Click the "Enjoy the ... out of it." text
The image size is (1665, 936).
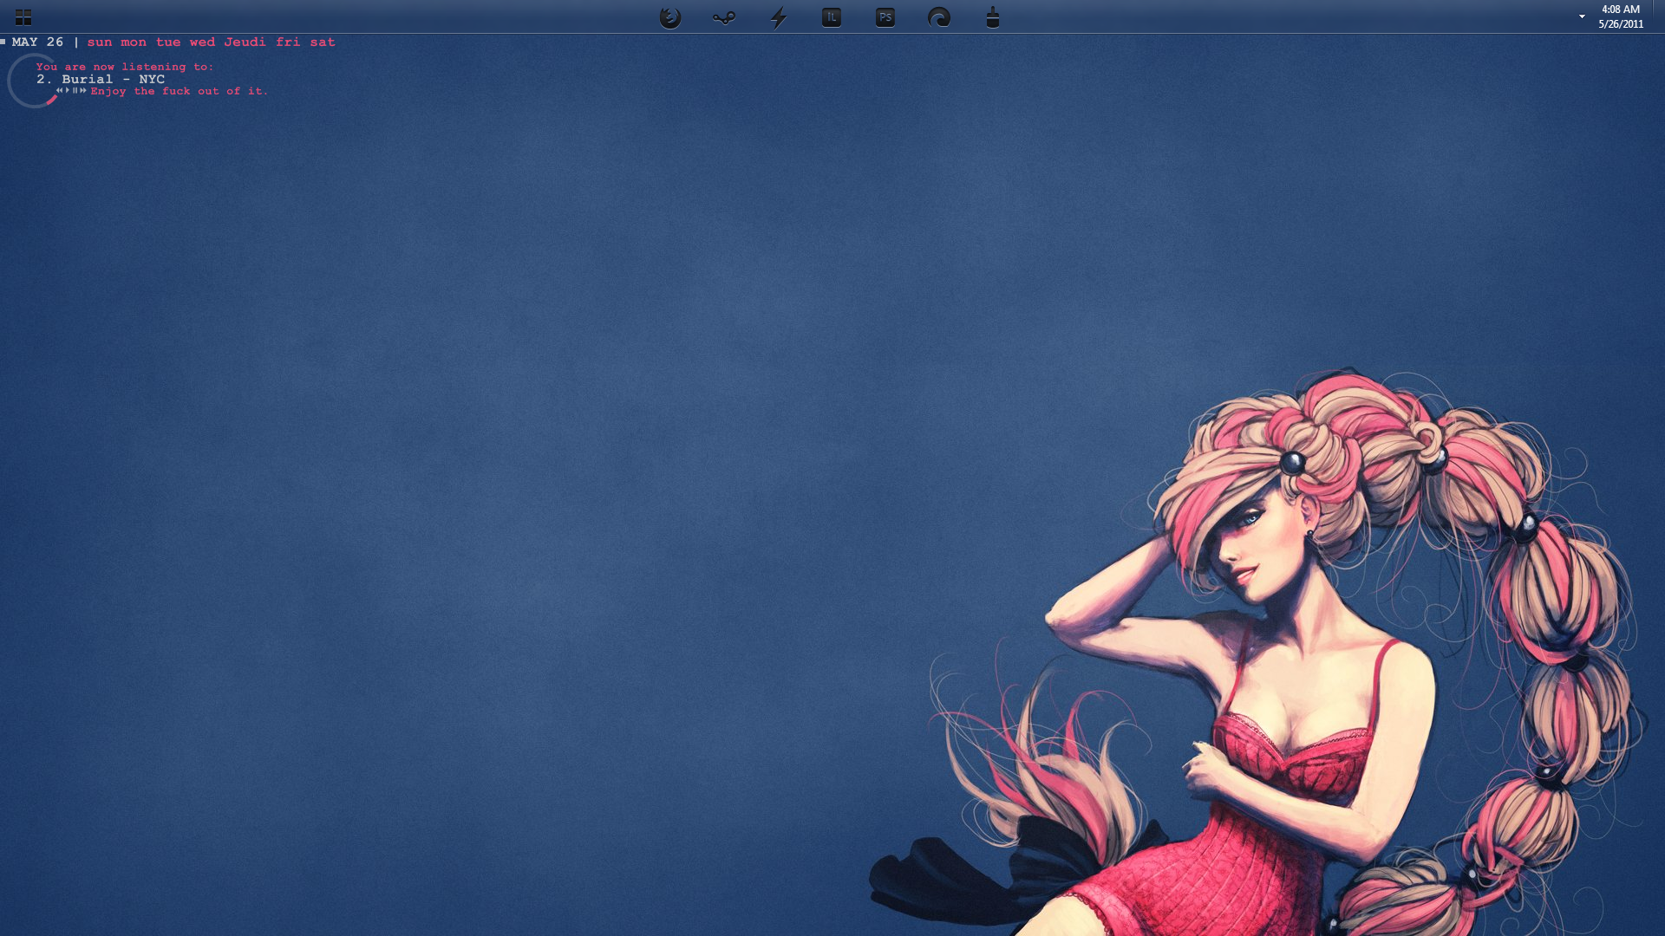(180, 91)
